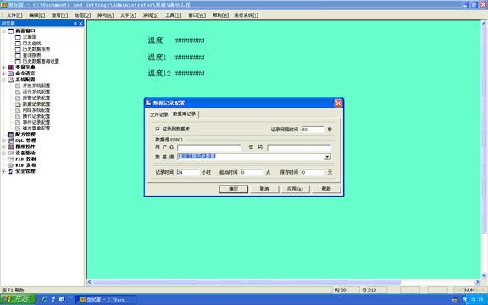This screenshot has width=488, height=305.
Task: Click the 记录间隔时间 seconds field
Action: point(313,130)
